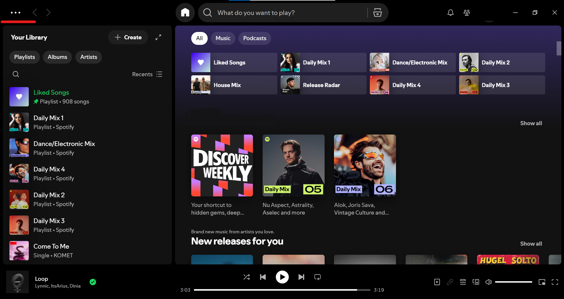564x299 pixels.
Task: Go to Home via the house icon
Action: tap(185, 13)
